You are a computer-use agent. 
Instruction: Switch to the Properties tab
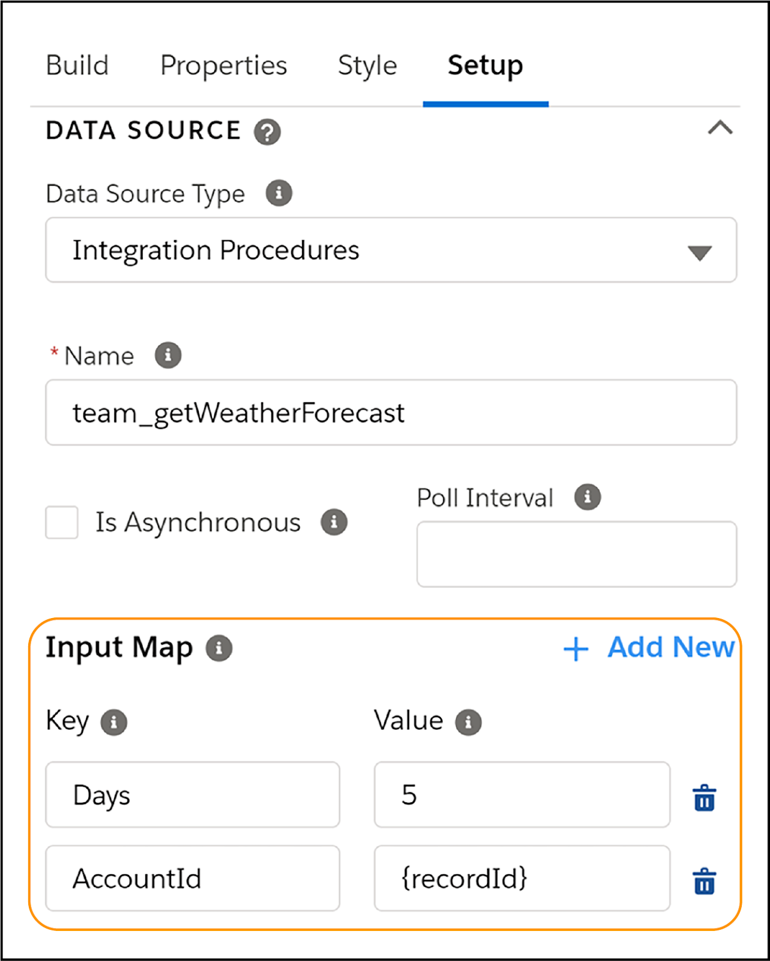223,65
